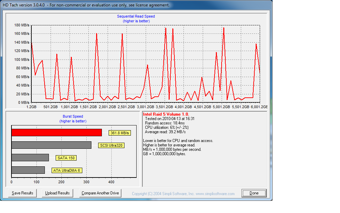Click the 3,001.2GB x-axis label

pos(145,107)
